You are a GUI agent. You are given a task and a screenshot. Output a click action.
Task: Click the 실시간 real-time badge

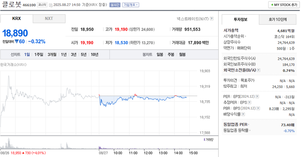[x=115, y=5]
